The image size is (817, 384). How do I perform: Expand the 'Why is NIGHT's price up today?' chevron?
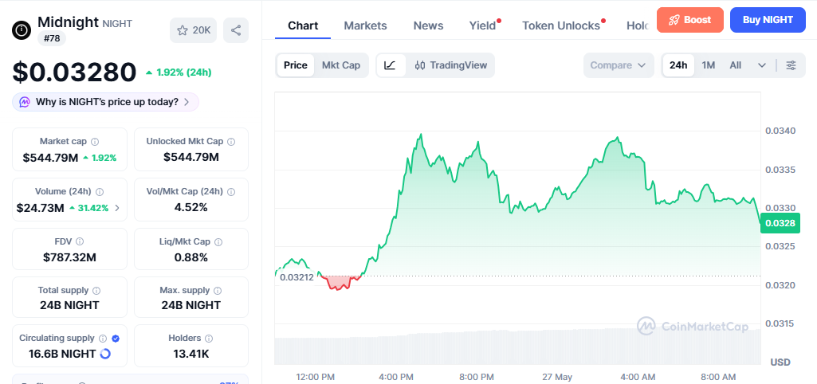(187, 102)
